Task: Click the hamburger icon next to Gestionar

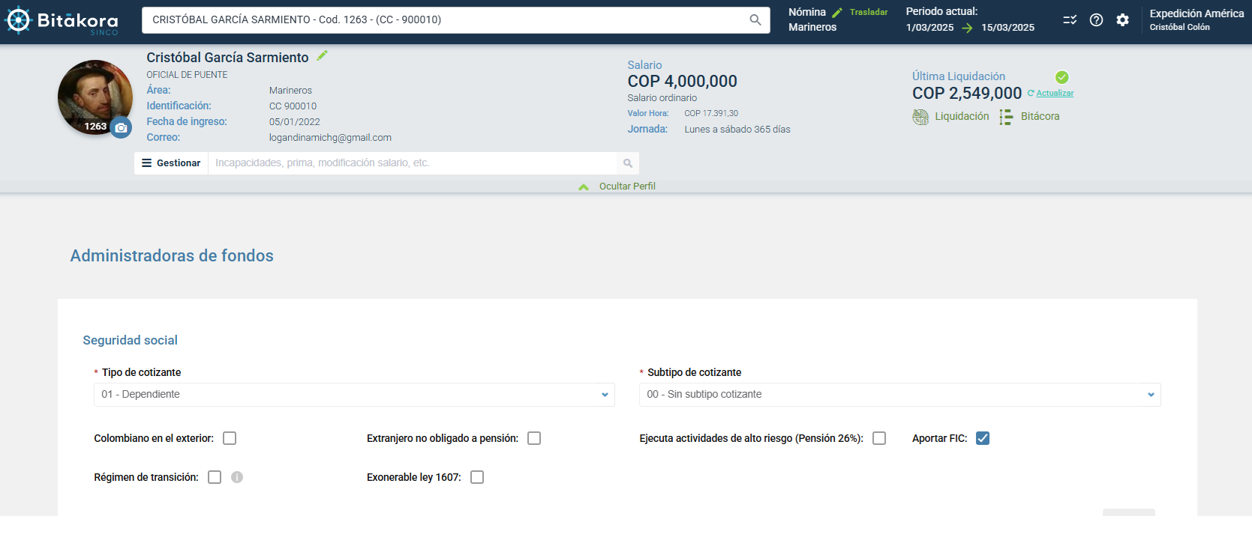Action: [x=147, y=163]
